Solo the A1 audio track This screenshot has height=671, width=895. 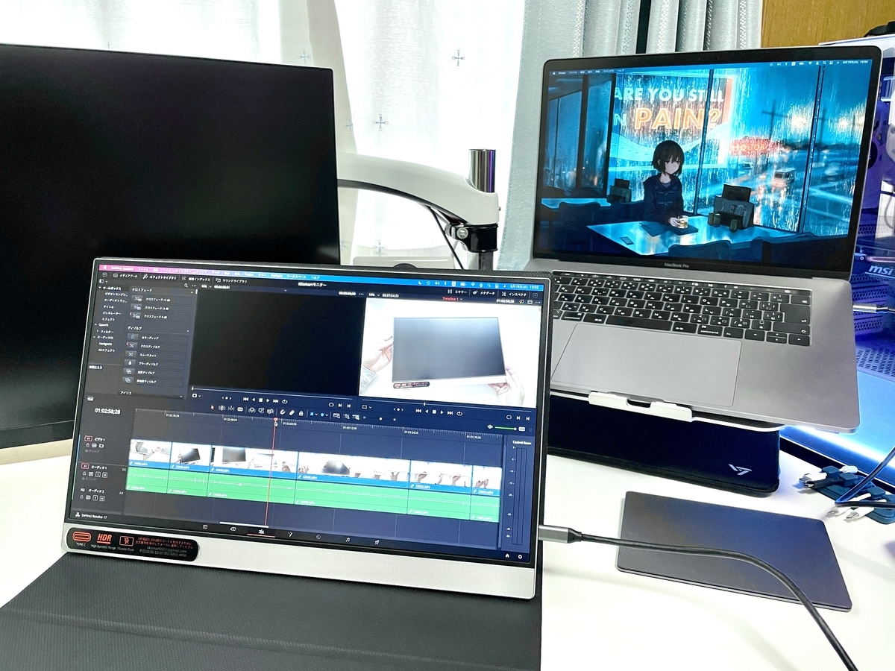coord(99,473)
